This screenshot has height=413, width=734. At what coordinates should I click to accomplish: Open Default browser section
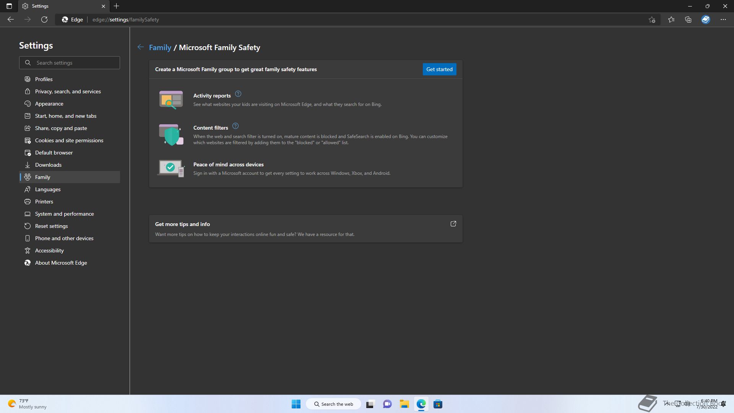point(70,153)
